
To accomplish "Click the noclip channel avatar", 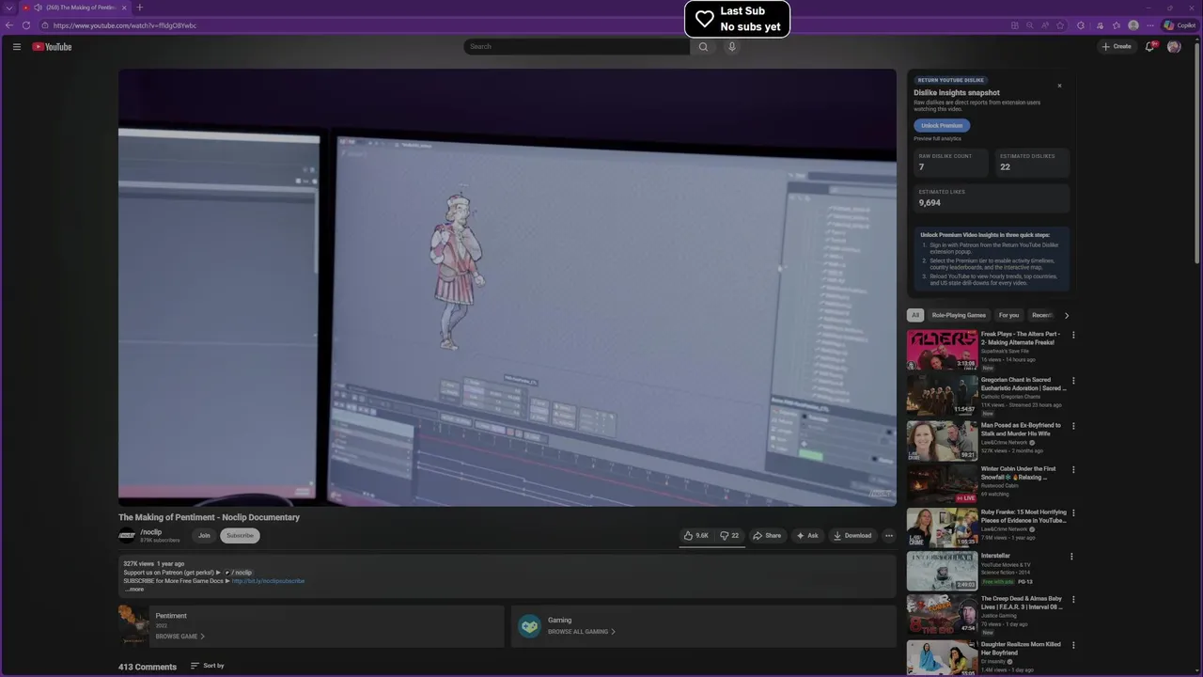I will tap(127, 536).
